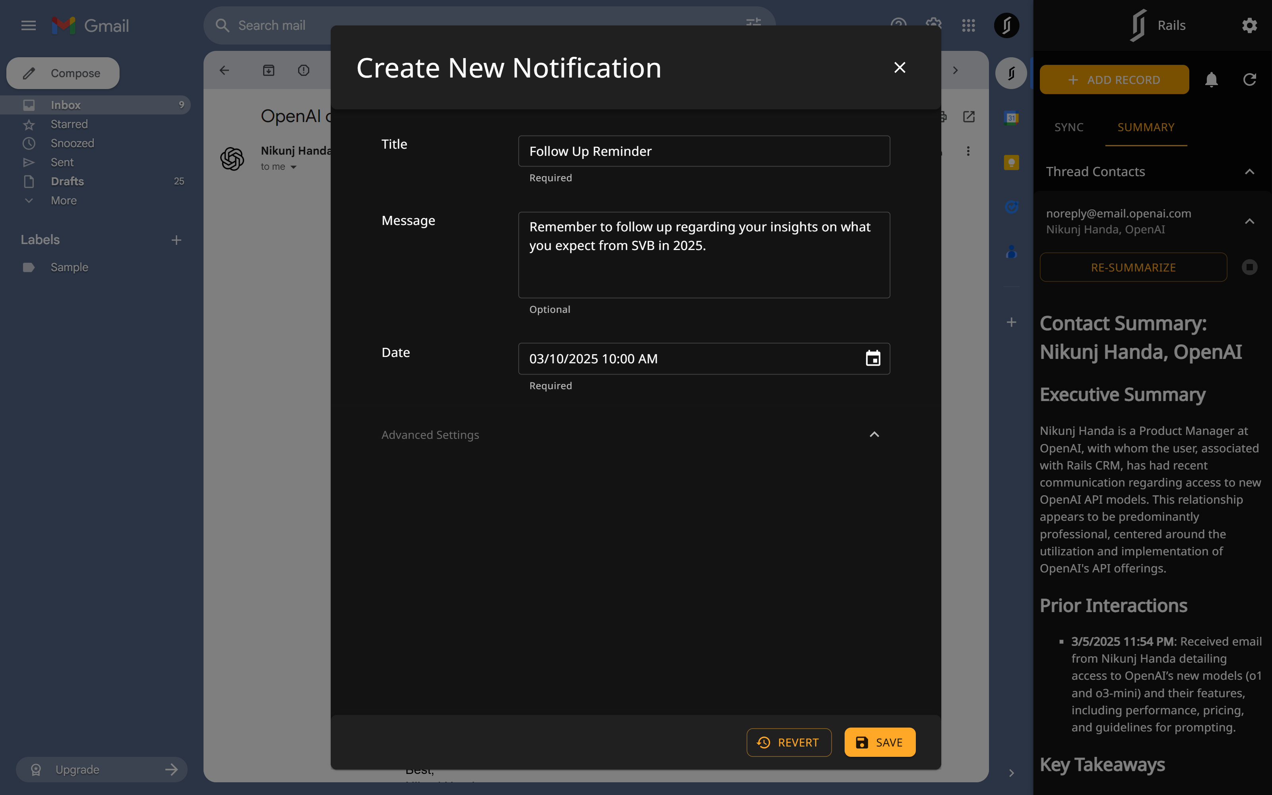
Task: Open Google Contacts in the side panel
Action: coord(1011,252)
